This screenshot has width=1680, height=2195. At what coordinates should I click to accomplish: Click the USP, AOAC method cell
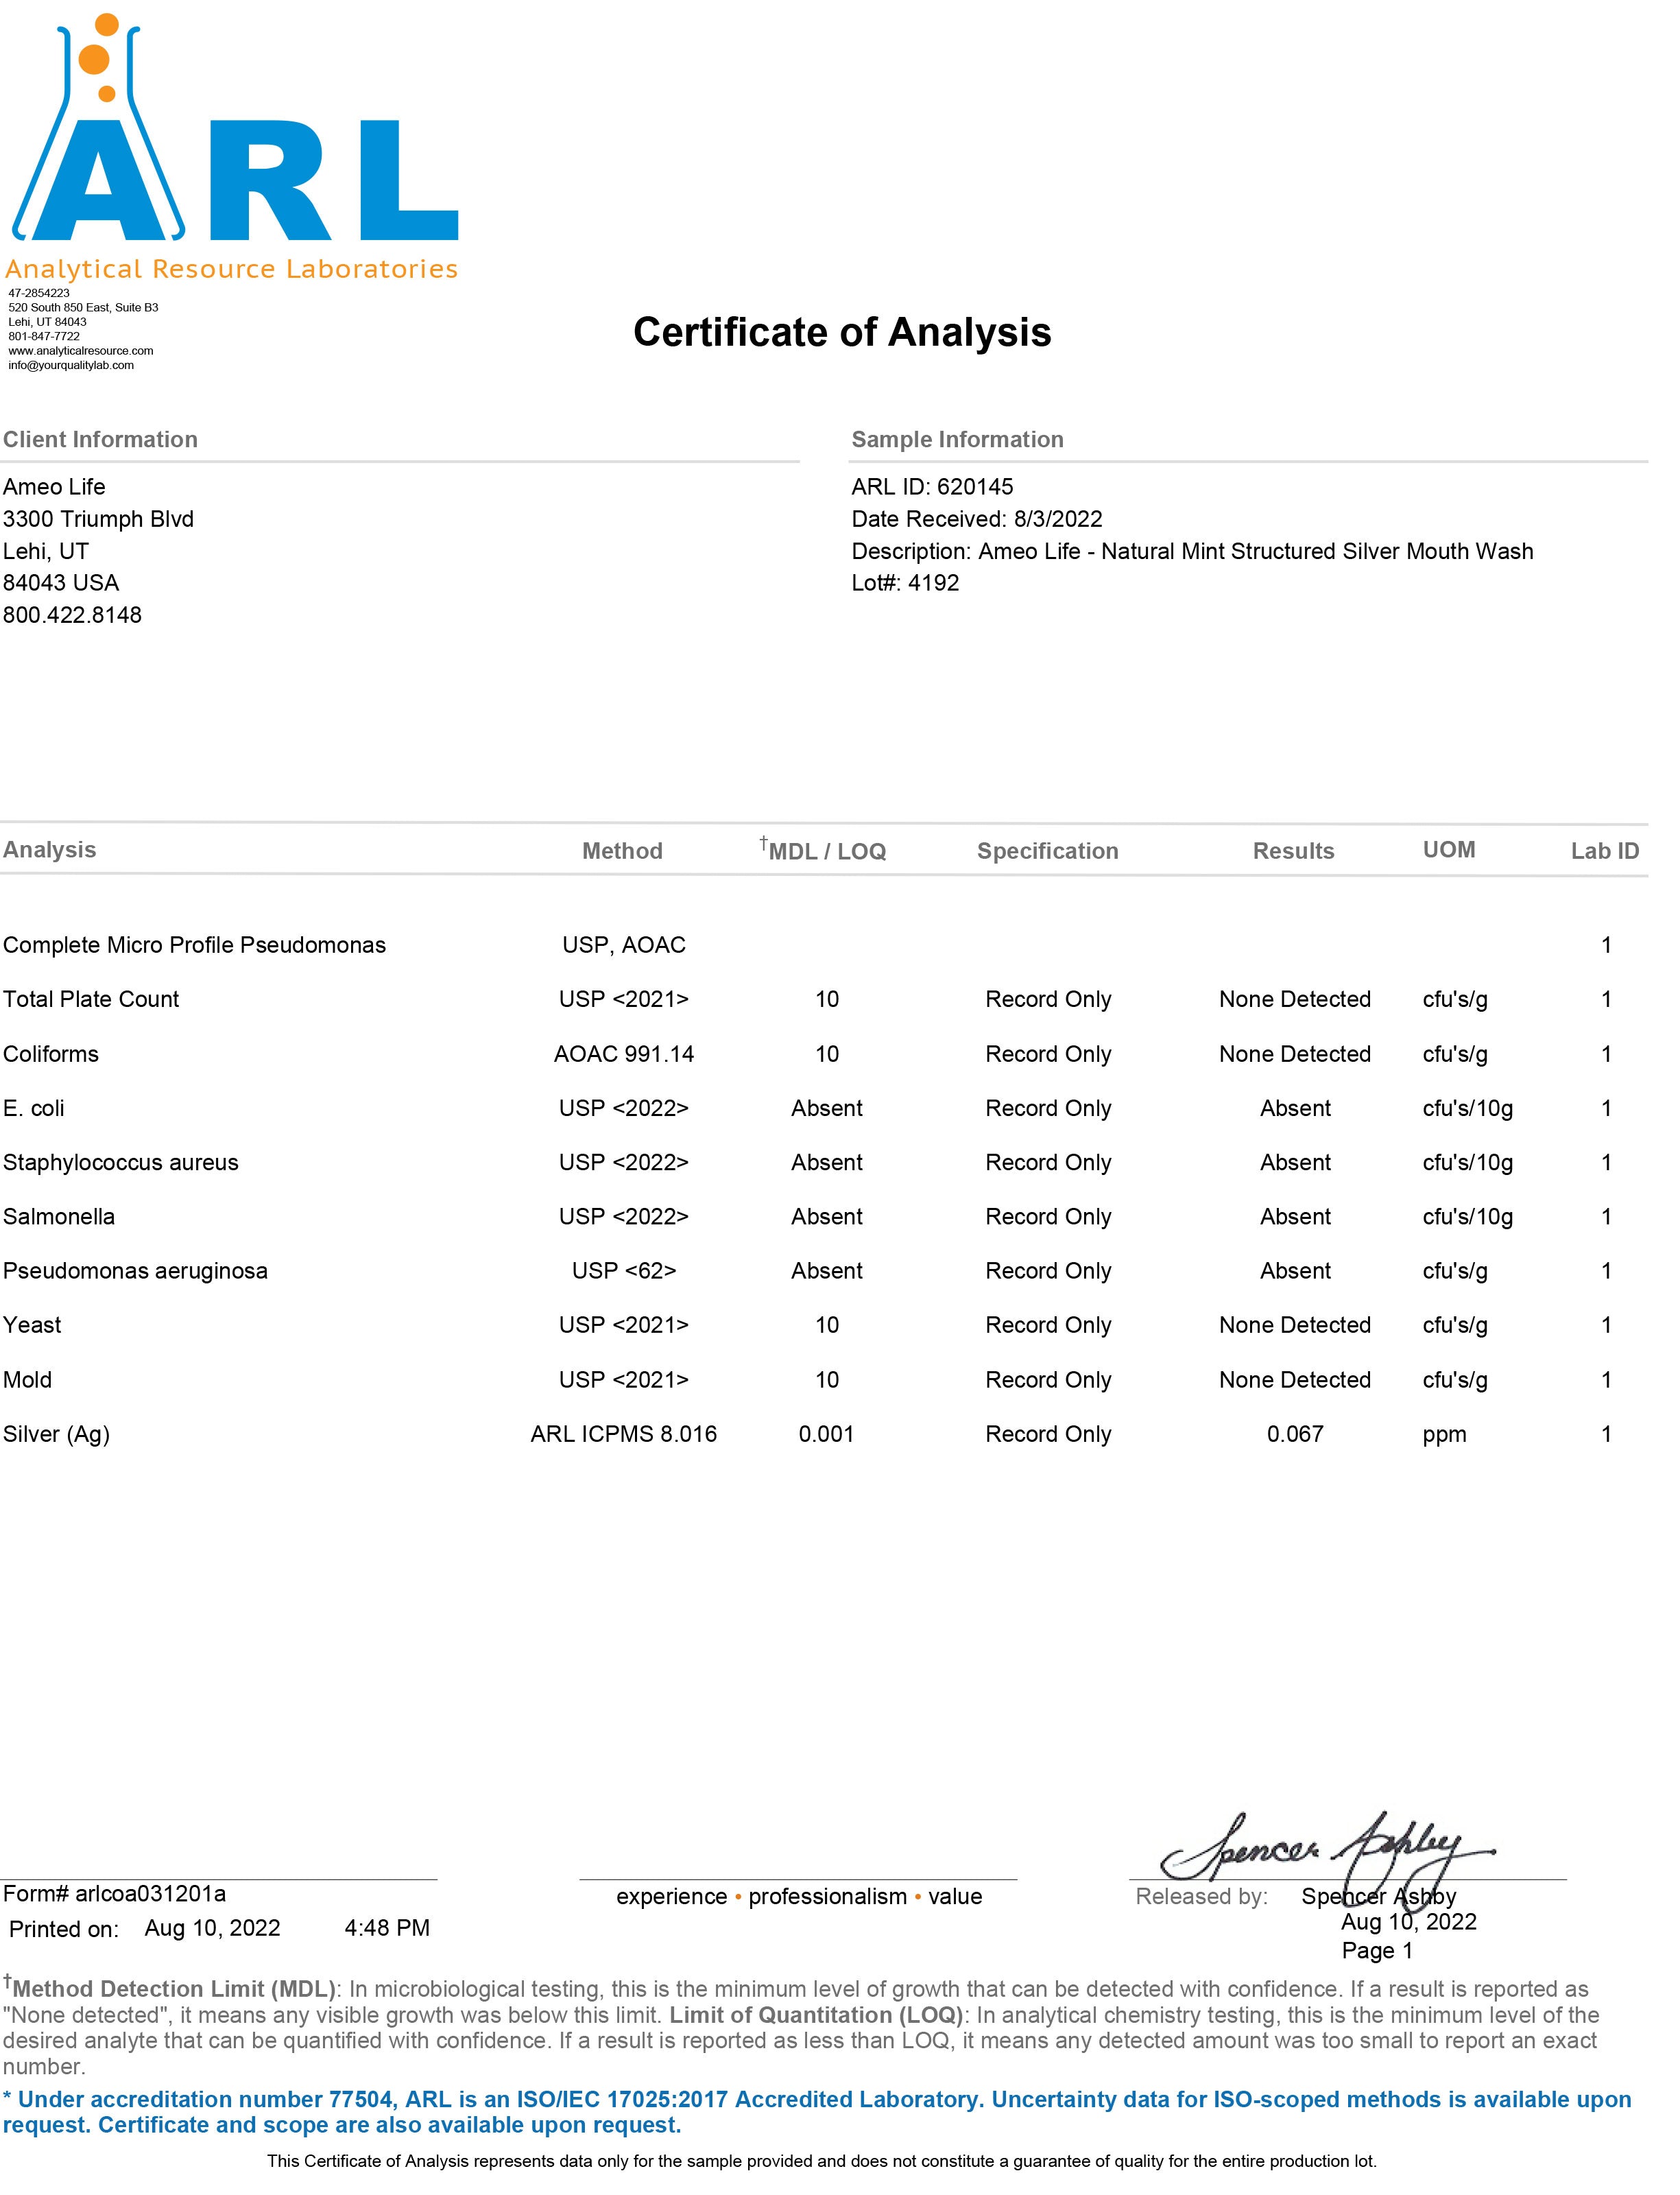click(623, 945)
